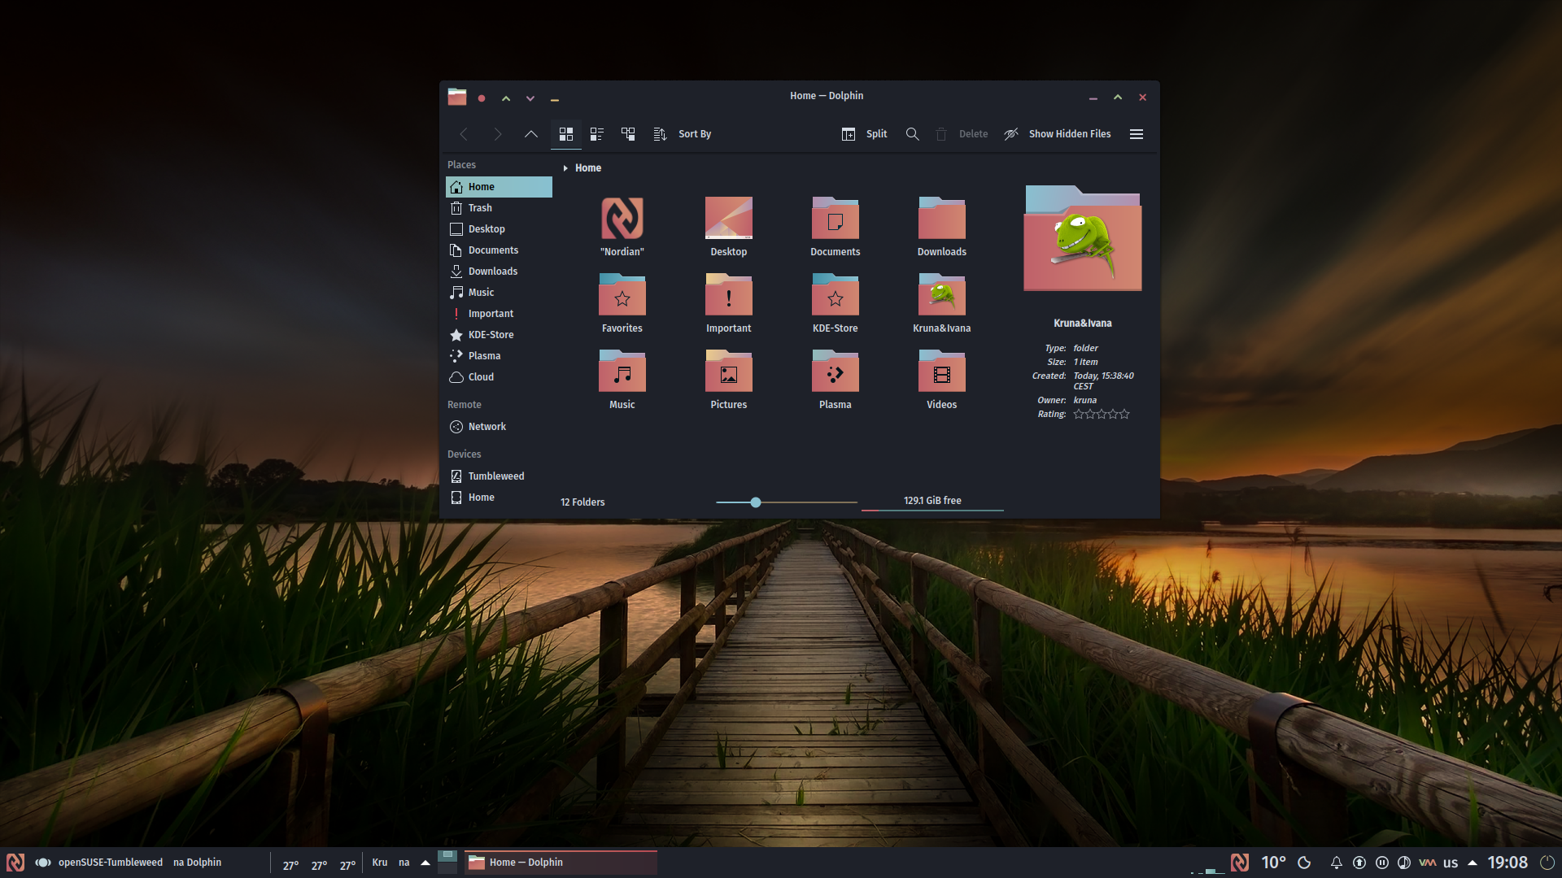Open the search magnifier in Dolphin

pyautogui.click(x=913, y=134)
